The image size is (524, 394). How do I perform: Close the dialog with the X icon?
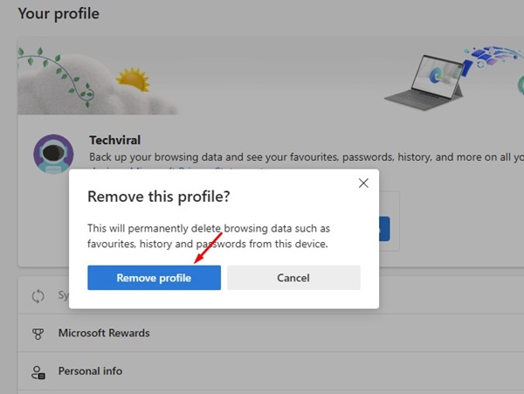coord(363,183)
